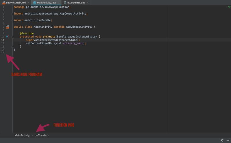Image resolution: width=231 pixels, height=143 pixels.
Task: Click the green checkmark inspection status icon
Action: (x=229, y=7)
